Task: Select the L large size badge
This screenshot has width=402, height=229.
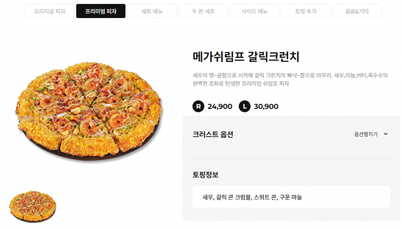Action: 245,106
